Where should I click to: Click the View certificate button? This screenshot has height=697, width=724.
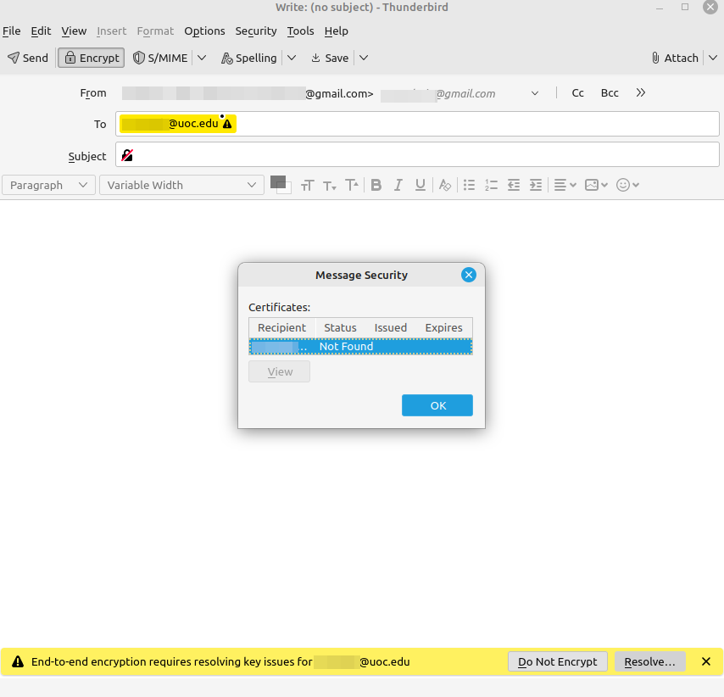[280, 372]
